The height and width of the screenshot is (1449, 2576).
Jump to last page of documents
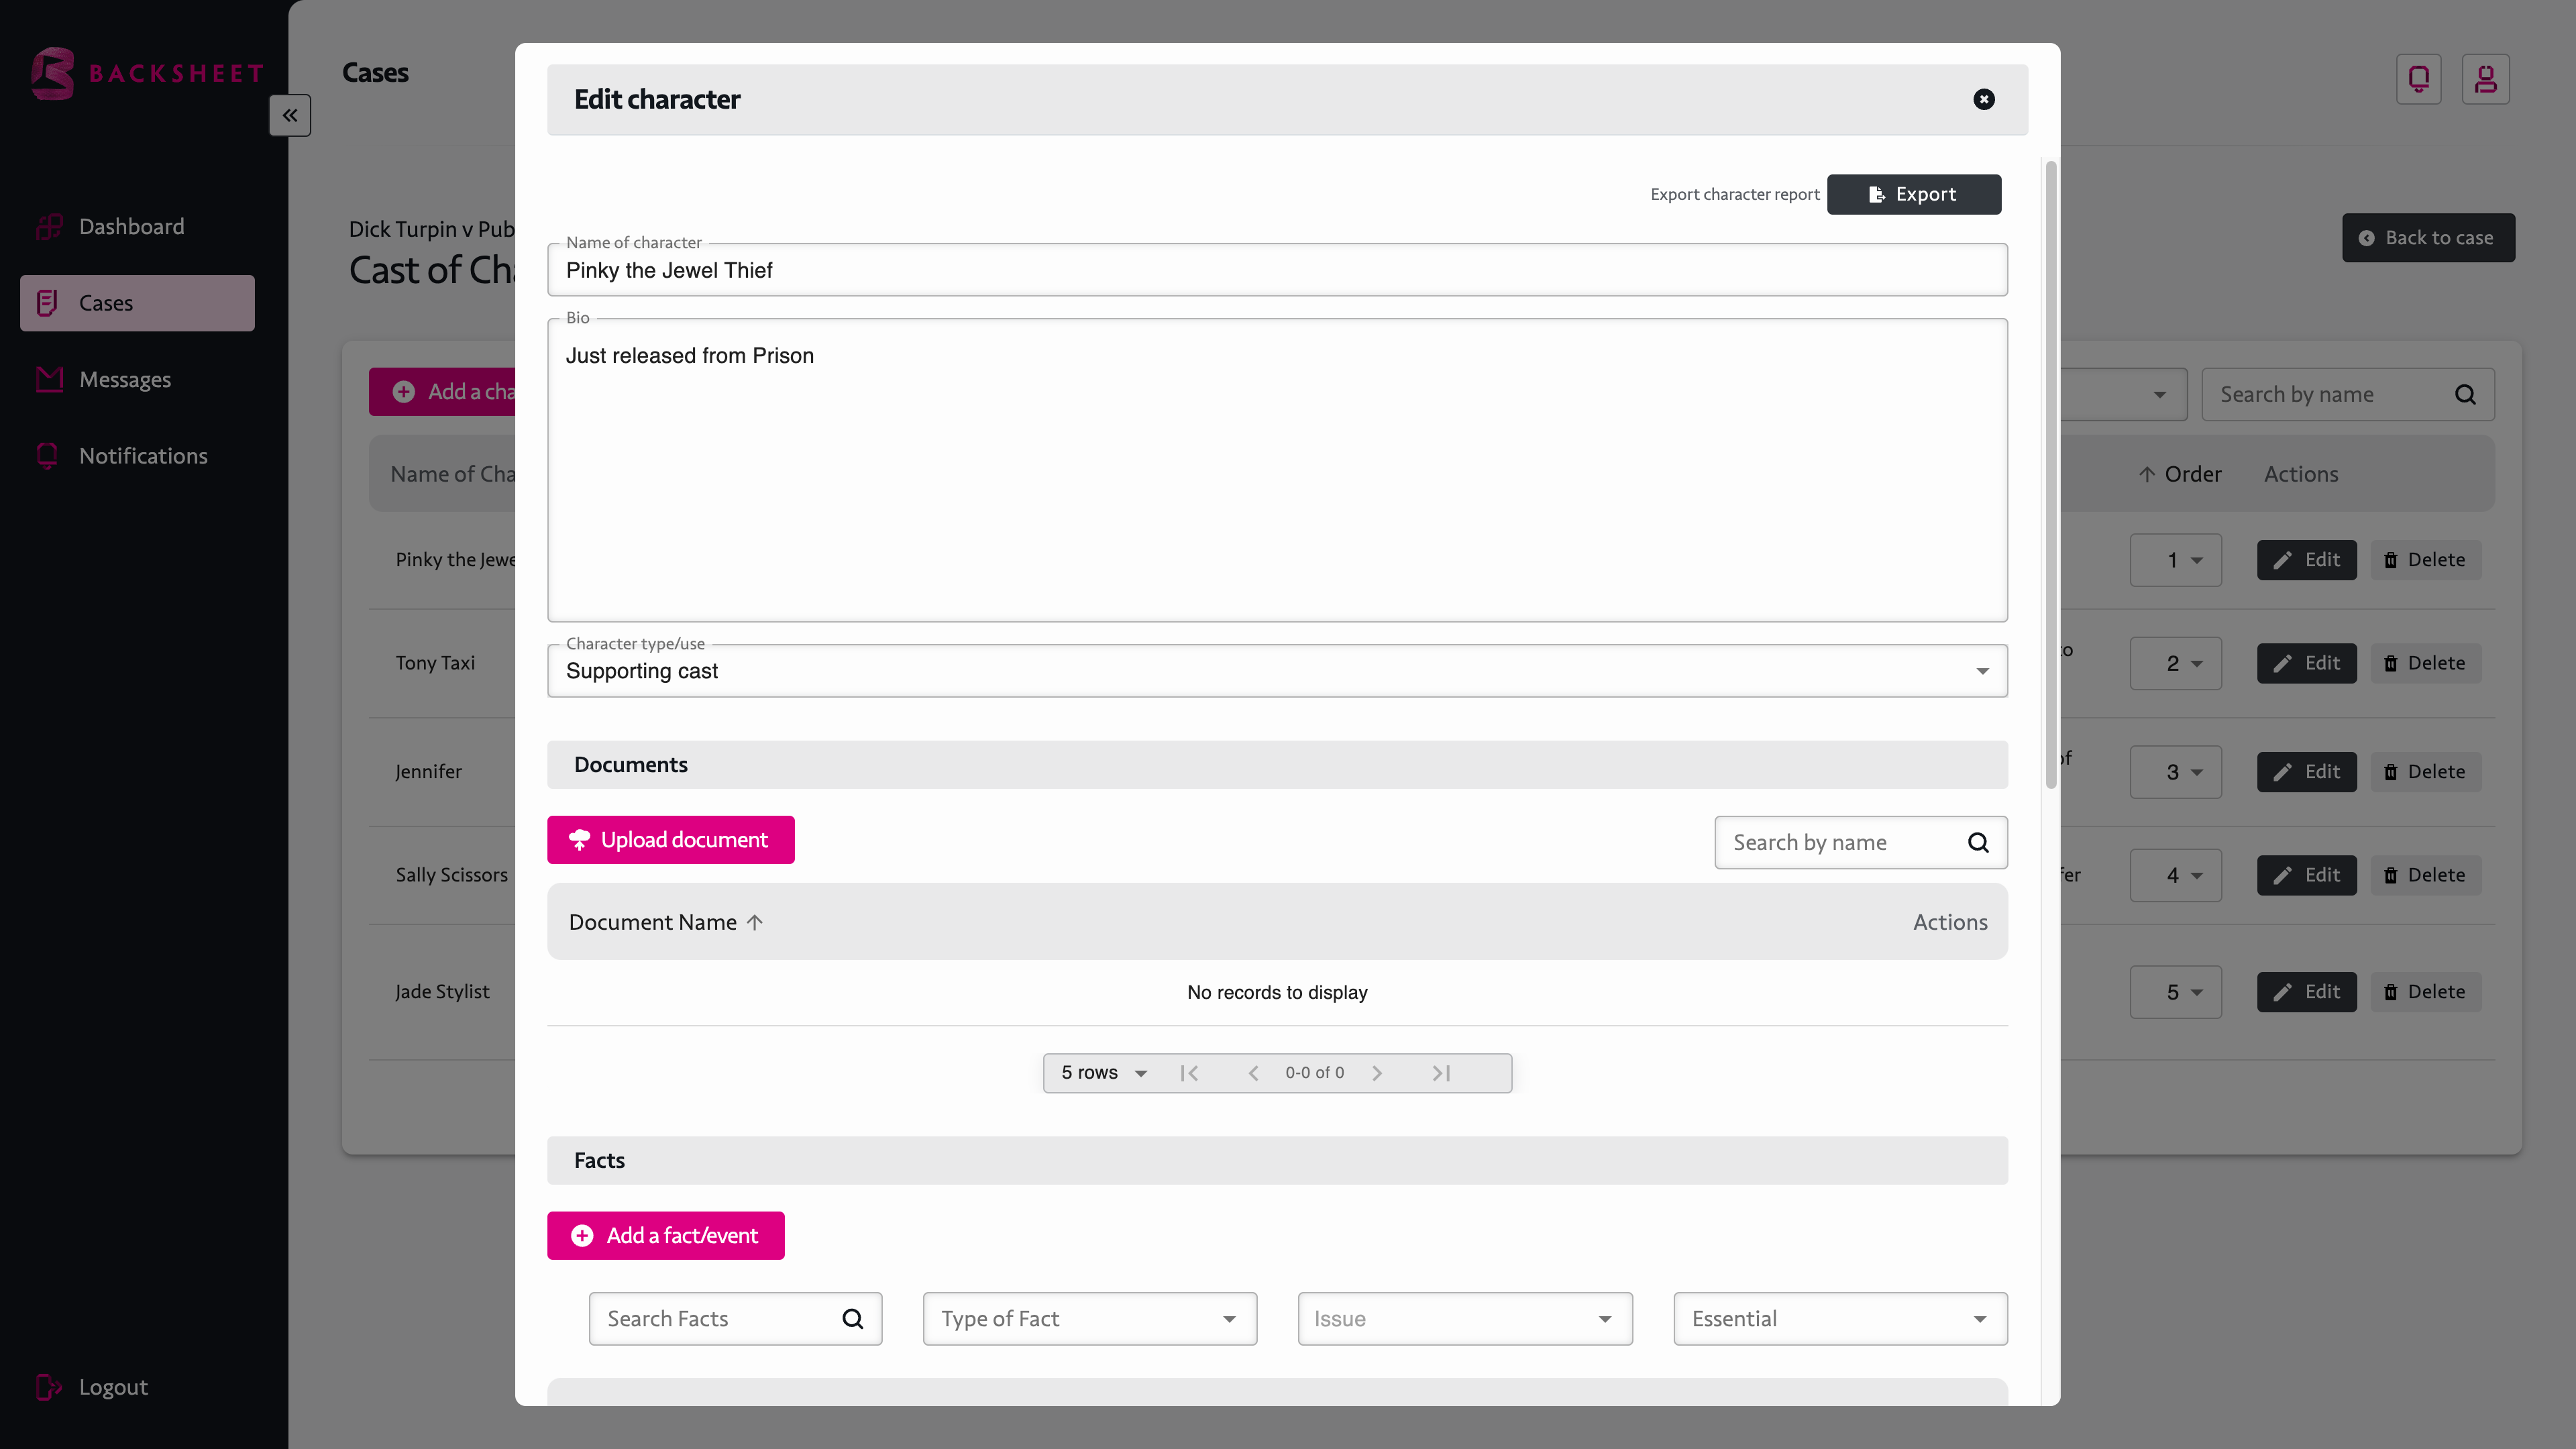click(1441, 1073)
